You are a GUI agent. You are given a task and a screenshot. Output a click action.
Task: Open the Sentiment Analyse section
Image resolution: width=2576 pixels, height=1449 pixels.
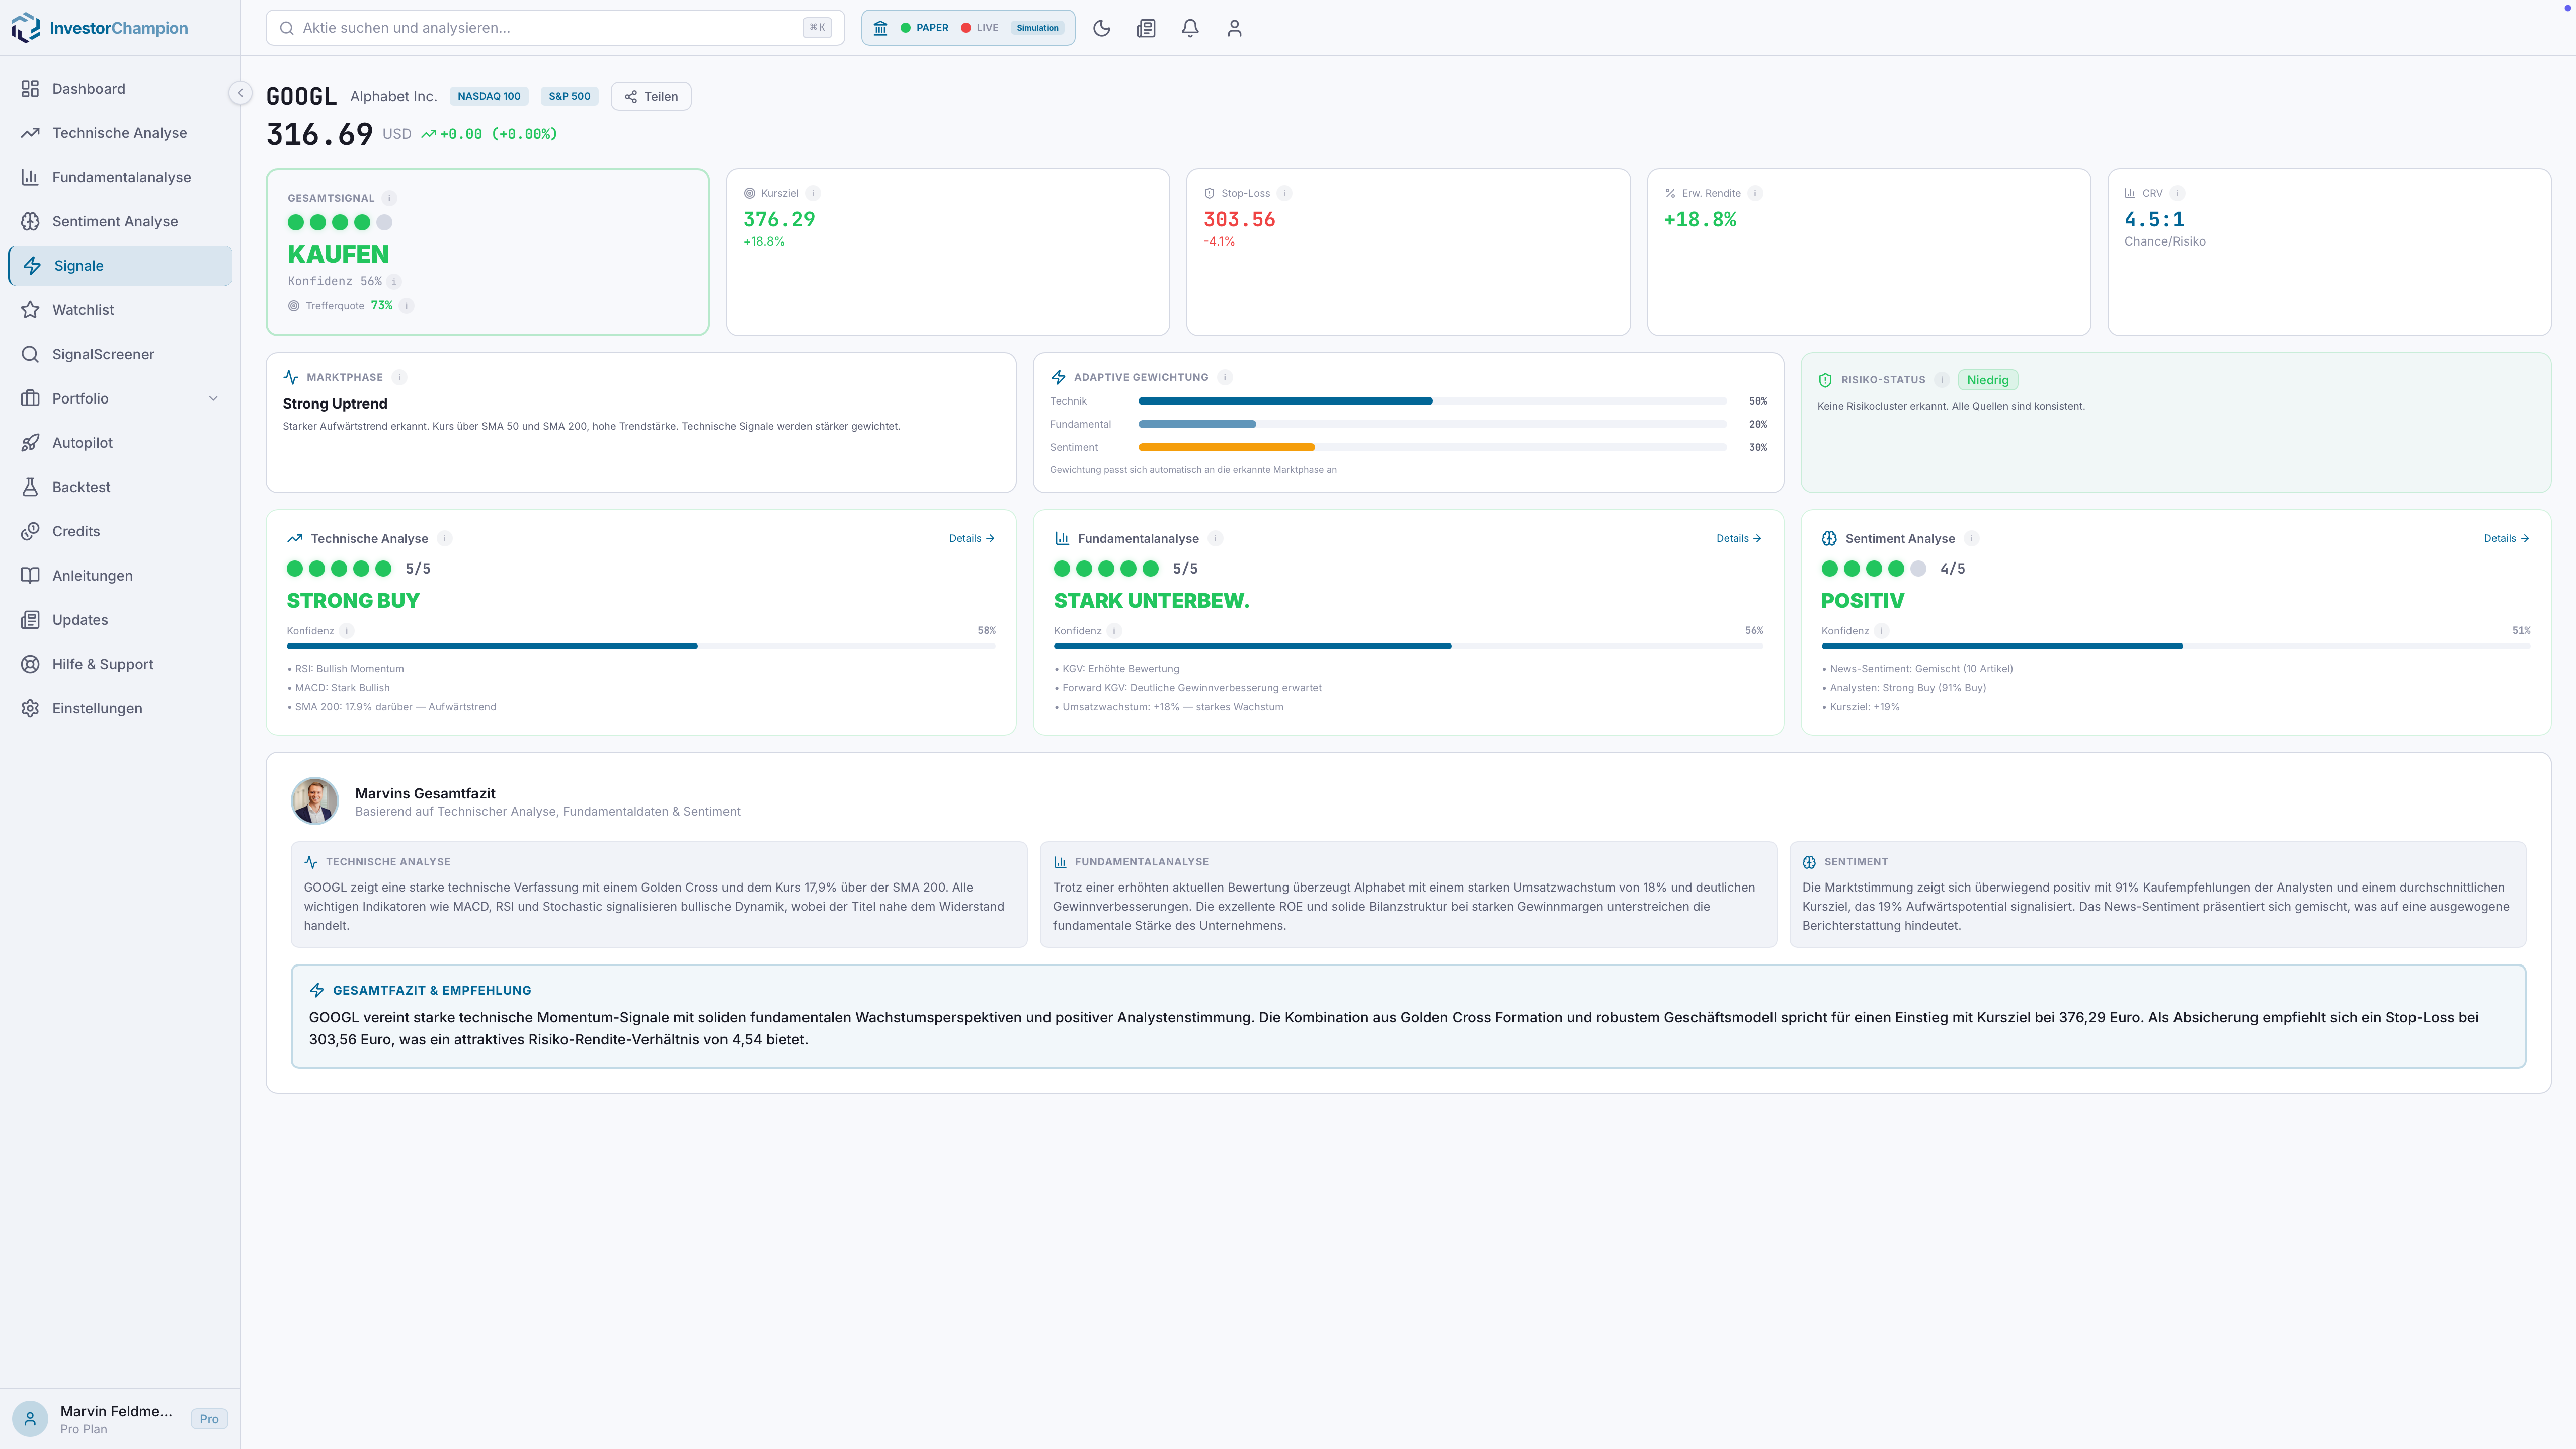(115, 221)
